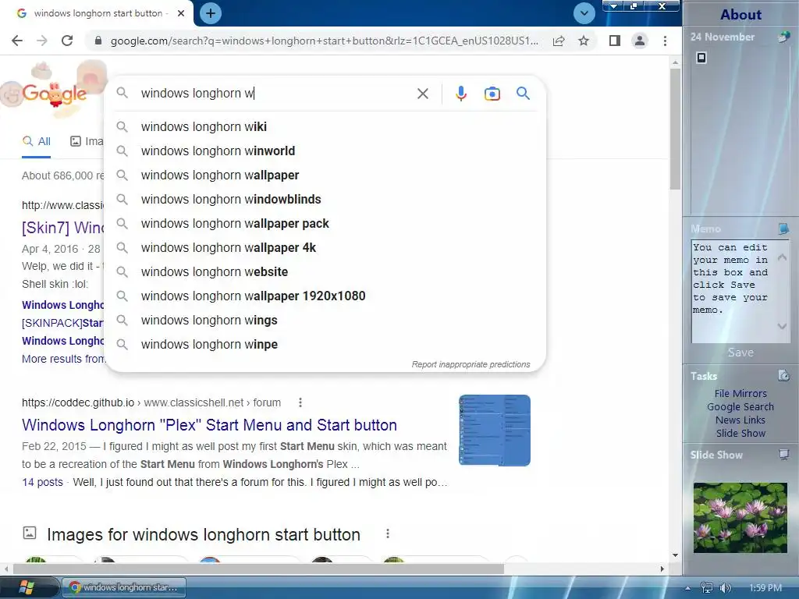Click the calendar icon beside 24 November
The image size is (799, 599).
(783, 37)
